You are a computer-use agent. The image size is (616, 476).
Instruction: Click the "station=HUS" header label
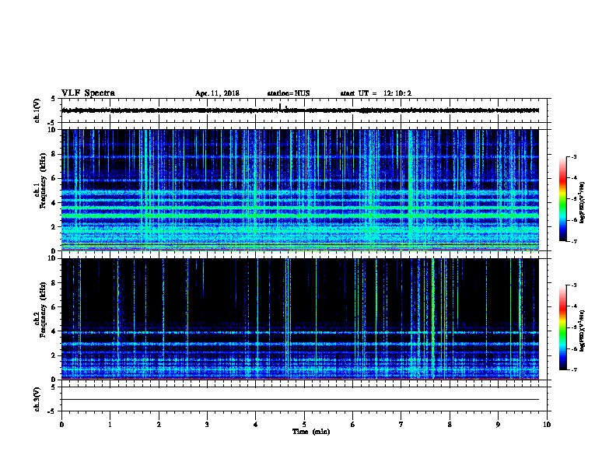click(x=289, y=93)
